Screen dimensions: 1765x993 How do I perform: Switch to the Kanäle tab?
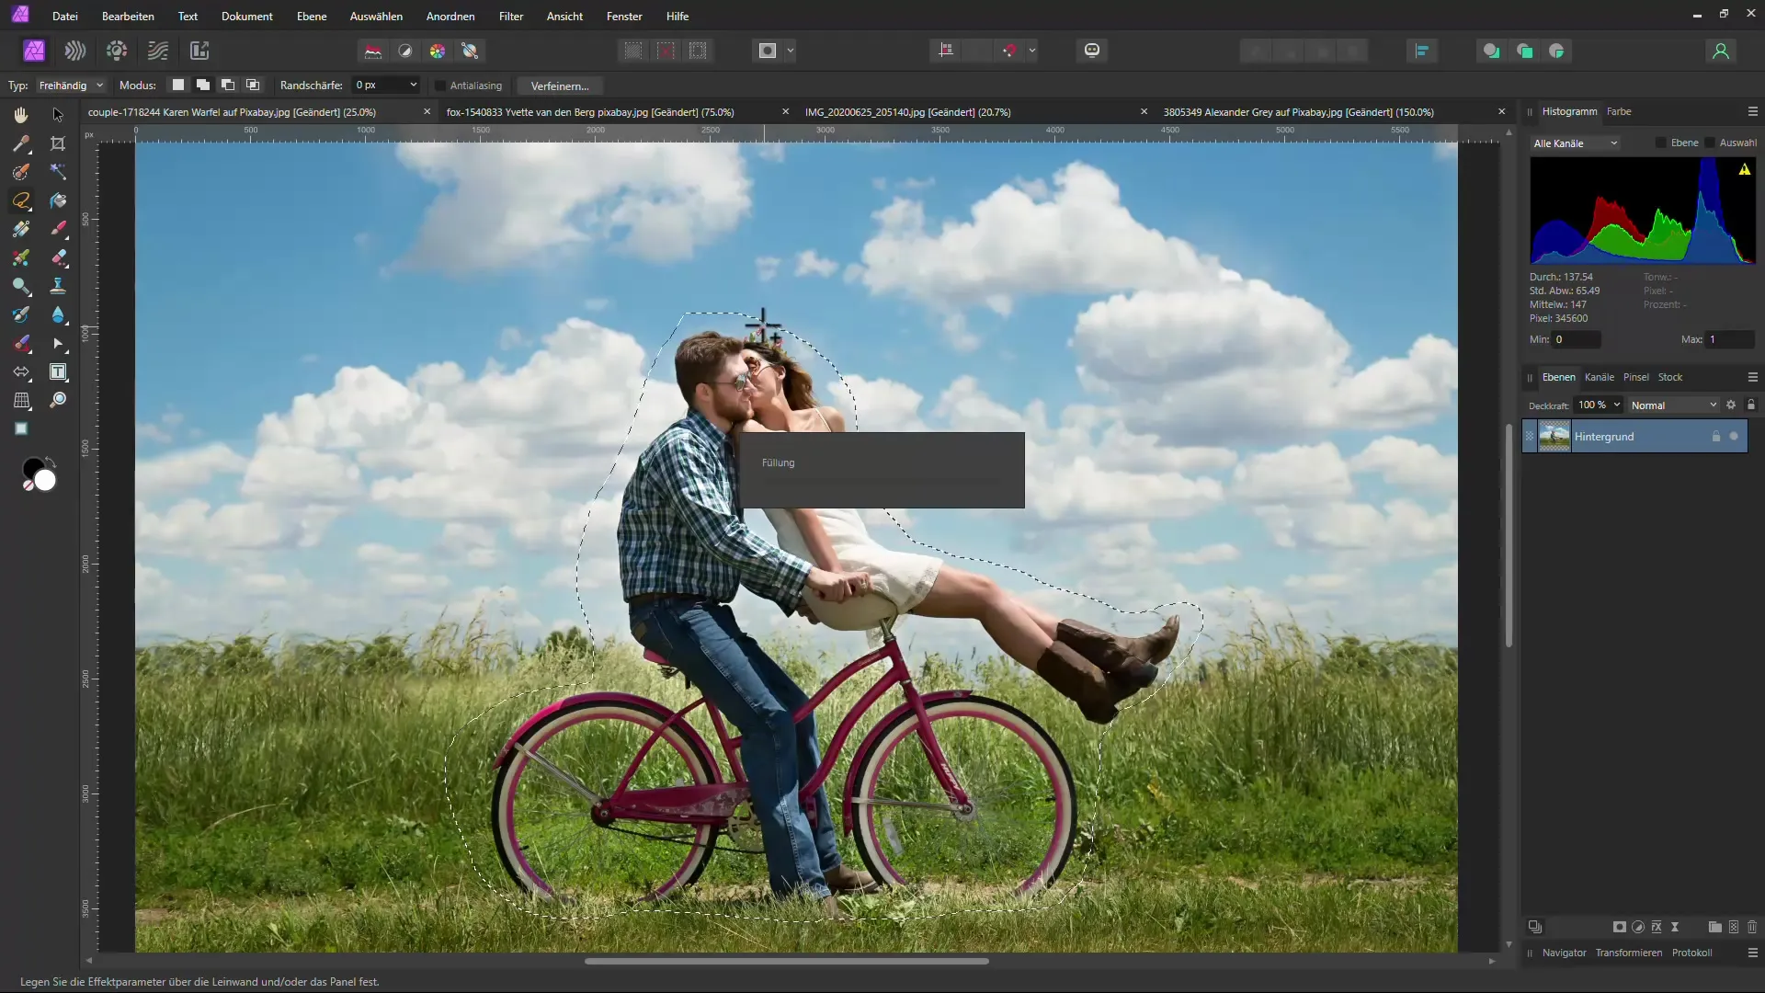click(x=1600, y=377)
